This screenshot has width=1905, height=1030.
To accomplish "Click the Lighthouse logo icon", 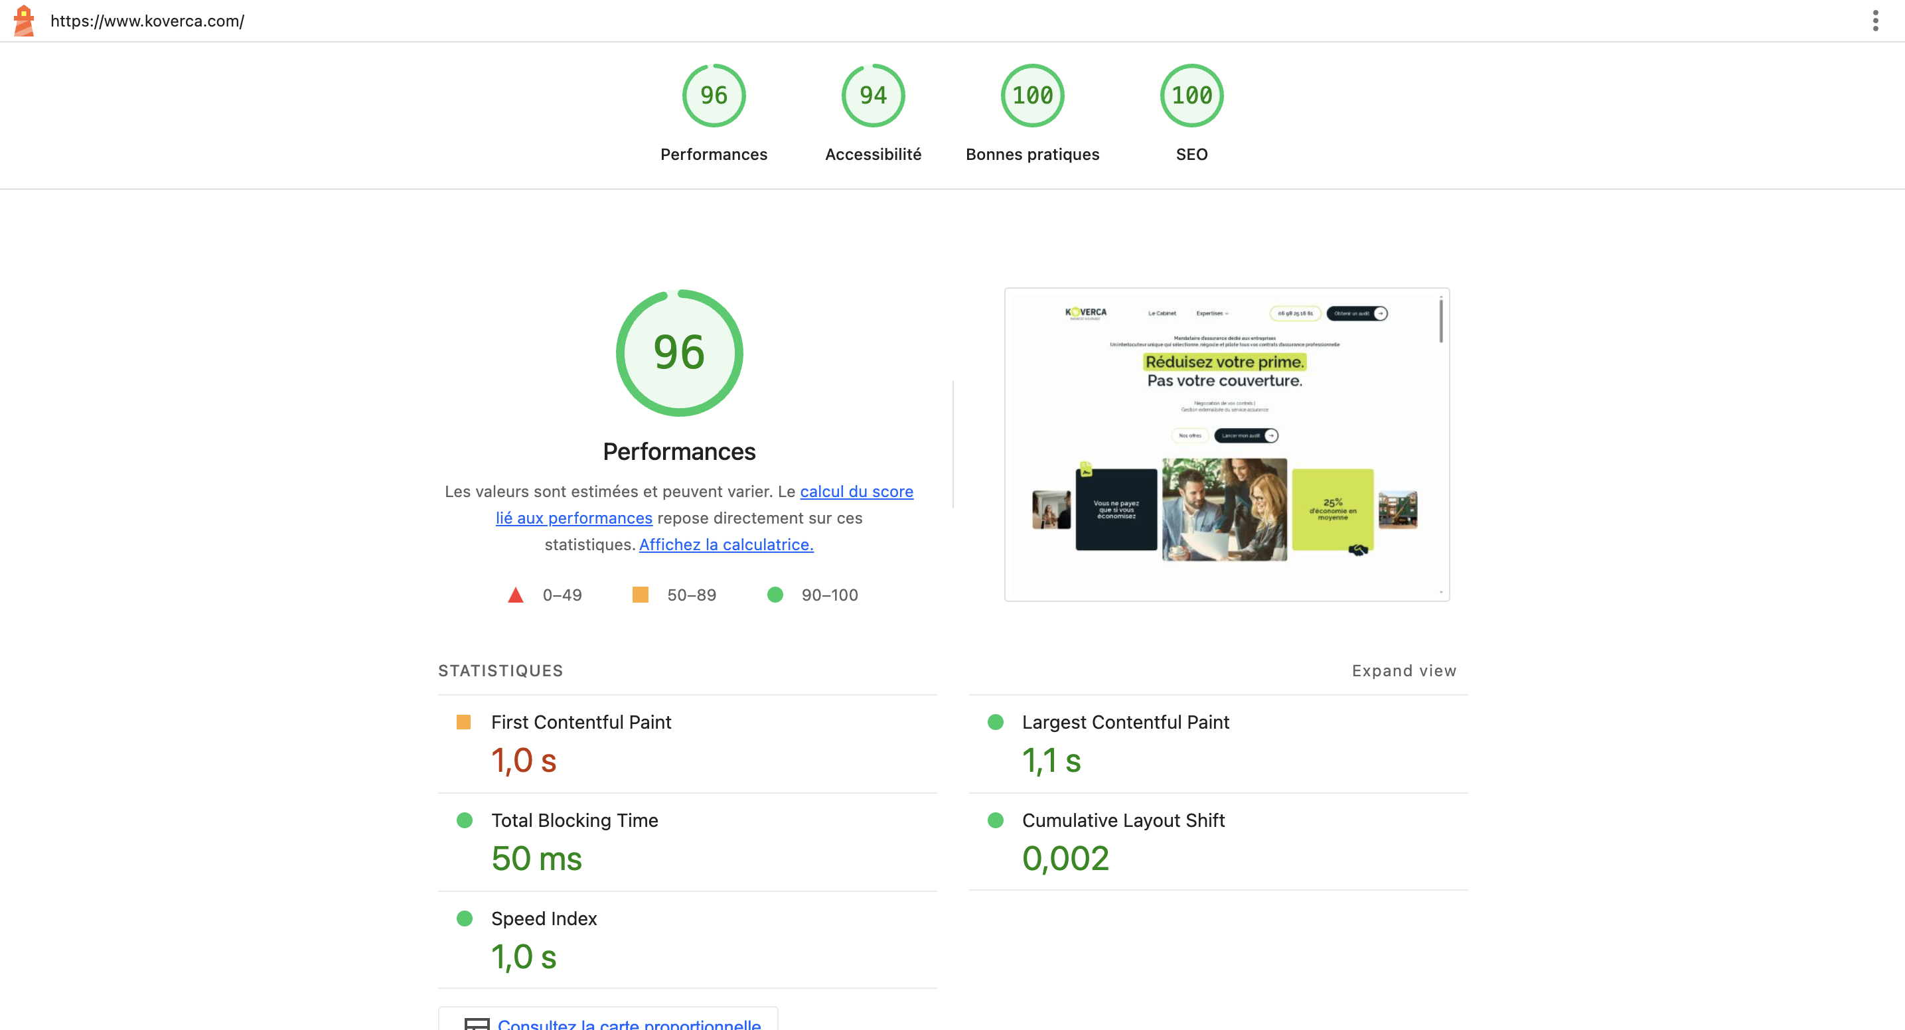I will click(x=24, y=20).
